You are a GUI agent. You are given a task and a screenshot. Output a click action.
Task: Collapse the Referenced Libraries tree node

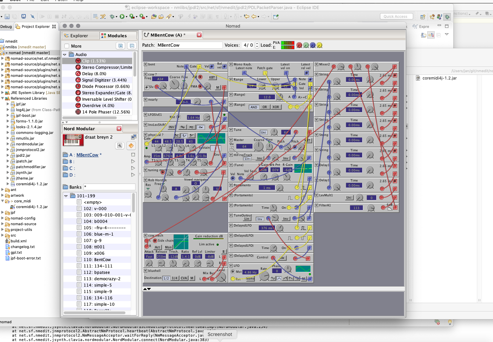coord(3,98)
